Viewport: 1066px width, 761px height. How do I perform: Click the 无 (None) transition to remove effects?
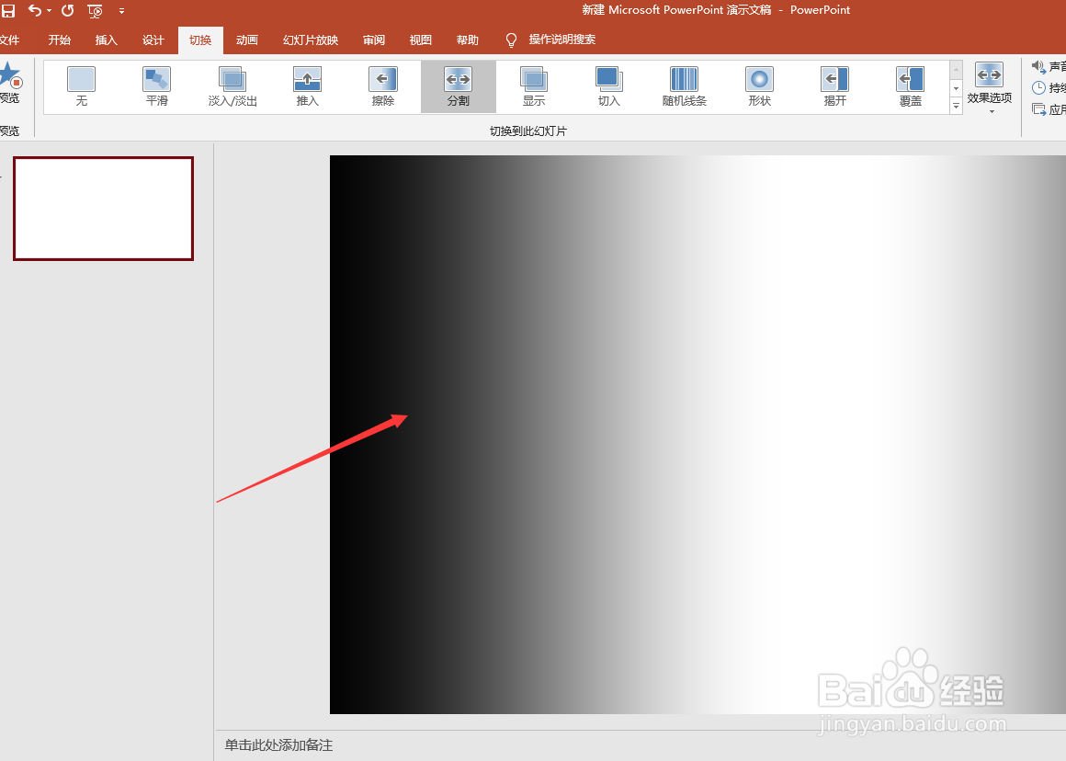tap(81, 86)
